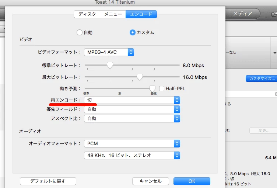Click the アスペクト比 label
Screen dimensions: 277x188
pyautogui.click(x=66, y=118)
